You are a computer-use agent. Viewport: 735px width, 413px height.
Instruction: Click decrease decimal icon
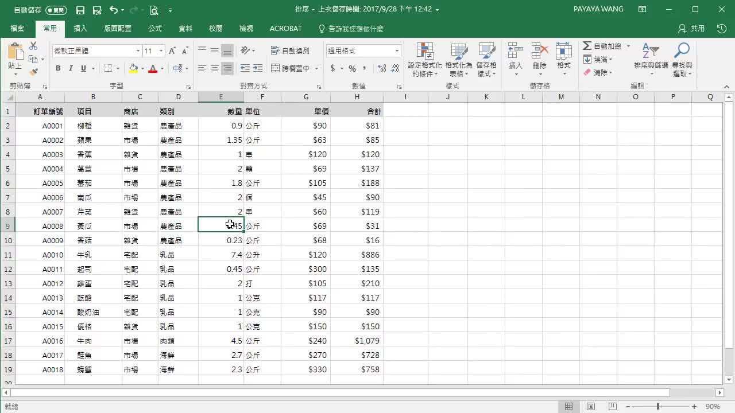click(394, 68)
